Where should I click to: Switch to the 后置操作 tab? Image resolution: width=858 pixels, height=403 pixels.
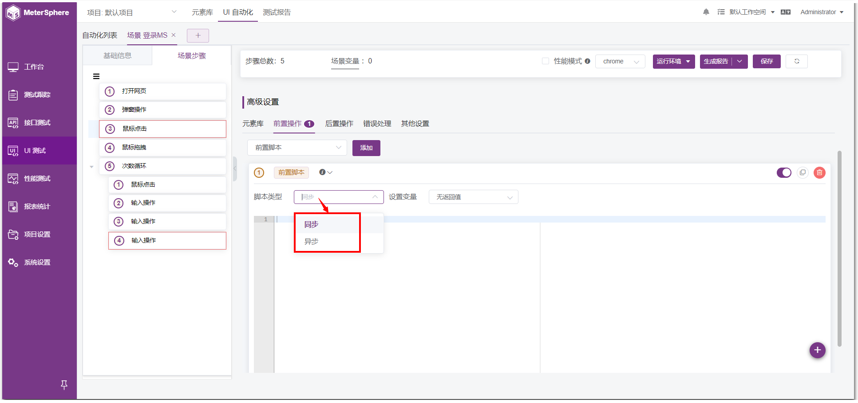tap(339, 124)
